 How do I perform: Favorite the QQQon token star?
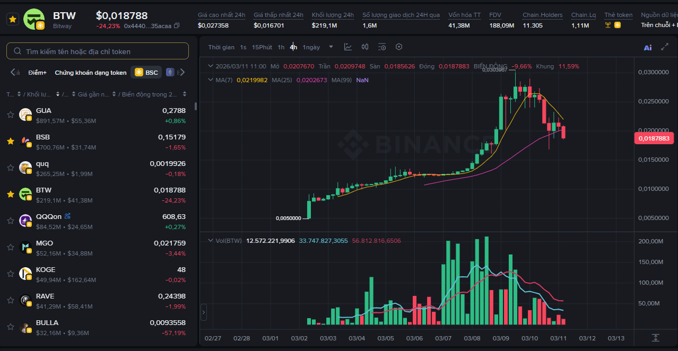click(x=10, y=221)
